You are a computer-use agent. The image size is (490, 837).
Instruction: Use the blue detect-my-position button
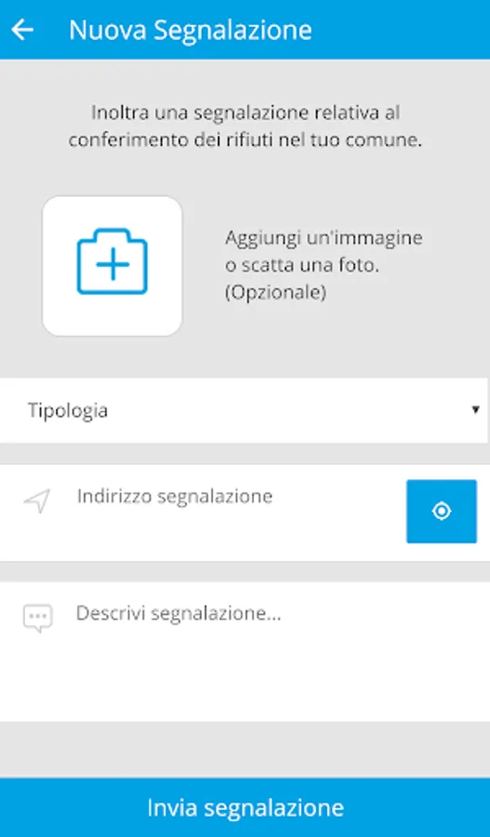(x=442, y=511)
